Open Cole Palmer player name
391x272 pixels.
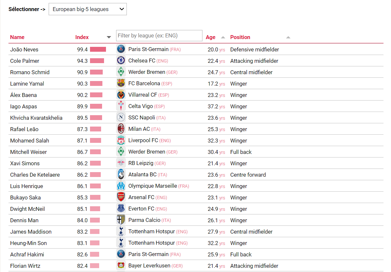[x=25, y=61]
